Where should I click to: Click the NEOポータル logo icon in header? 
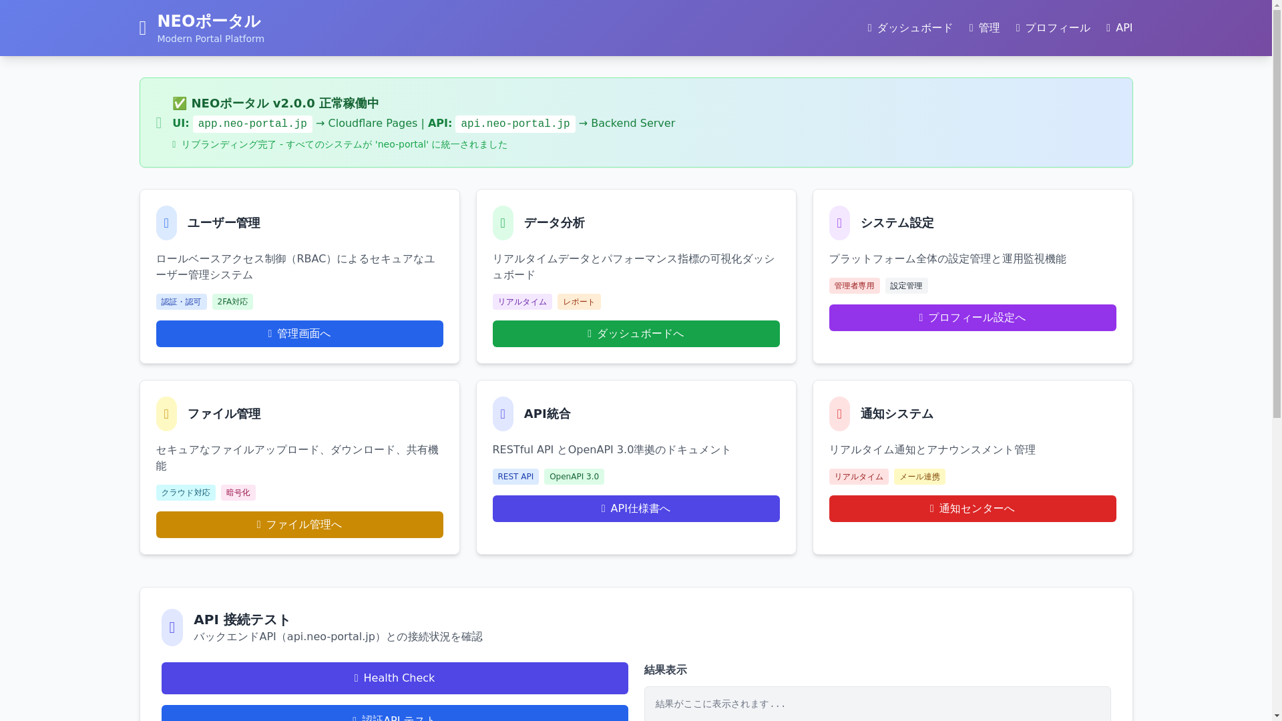coord(142,28)
